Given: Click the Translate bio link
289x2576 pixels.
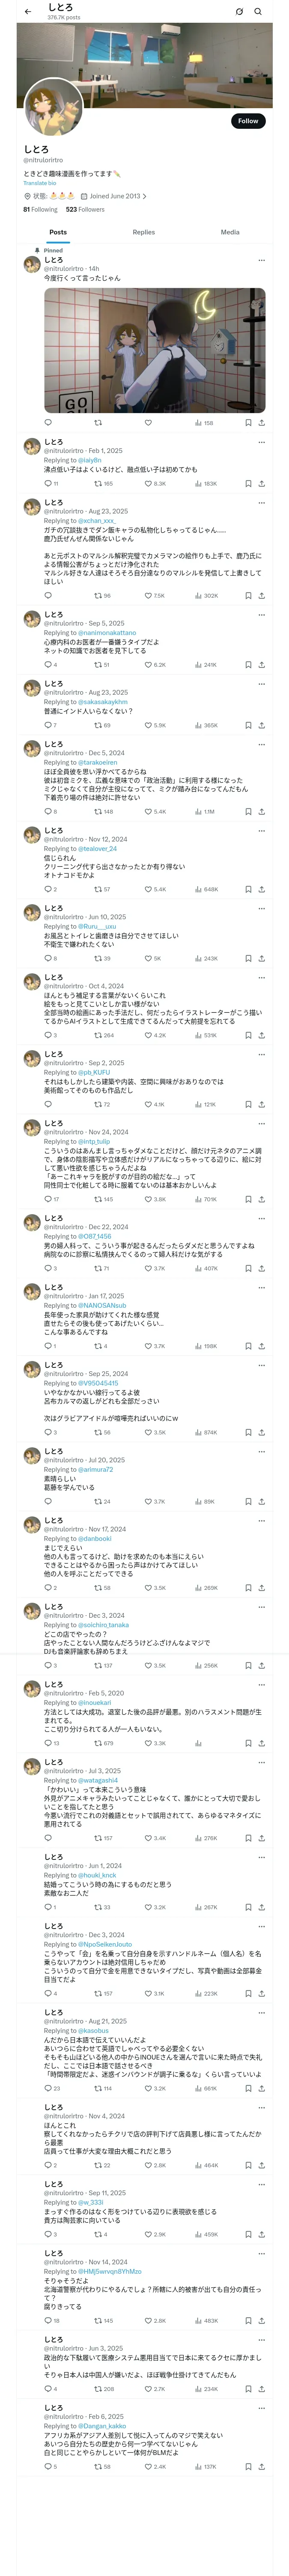Looking at the screenshot, I should 40,183.
